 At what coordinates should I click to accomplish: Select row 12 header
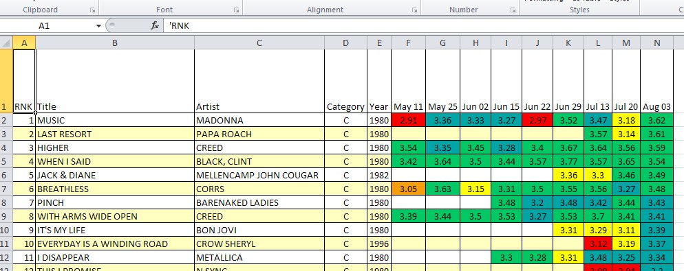point(6,257)
